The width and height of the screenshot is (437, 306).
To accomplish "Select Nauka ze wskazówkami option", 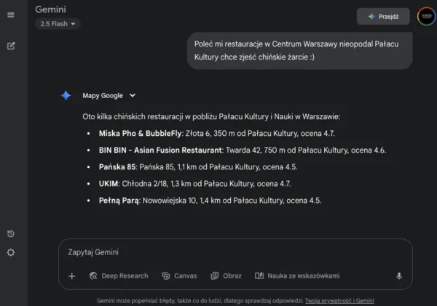I will click(297, 275).
